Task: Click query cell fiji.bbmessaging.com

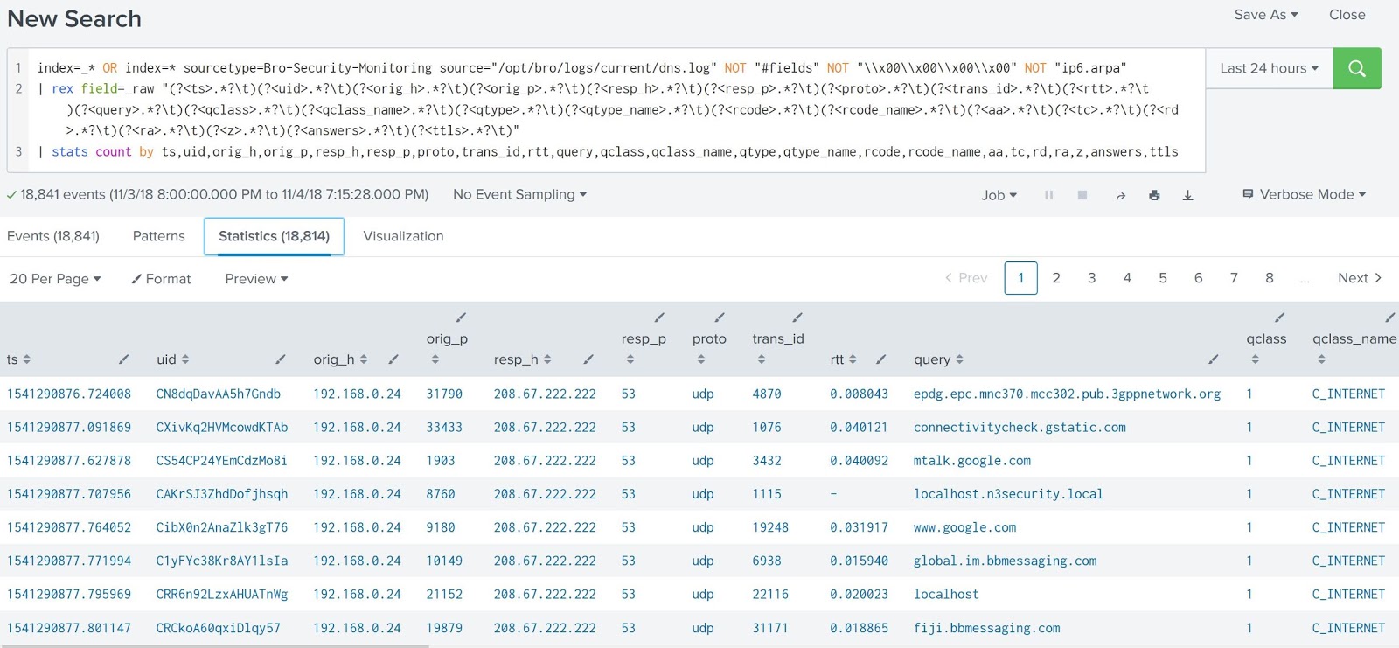Action: click(986, 628)
